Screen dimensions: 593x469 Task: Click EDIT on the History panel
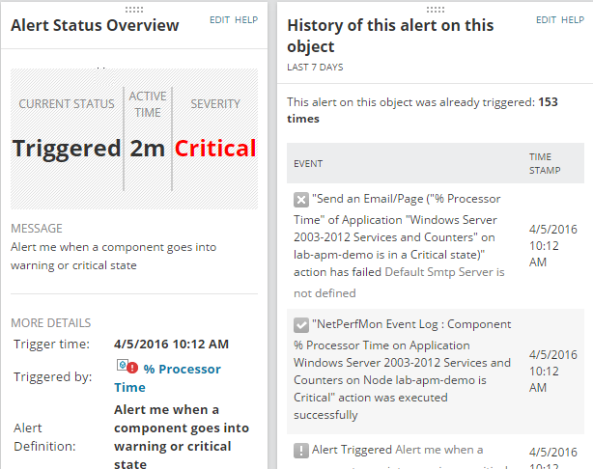pyautogui.click(x=547, y=19)
